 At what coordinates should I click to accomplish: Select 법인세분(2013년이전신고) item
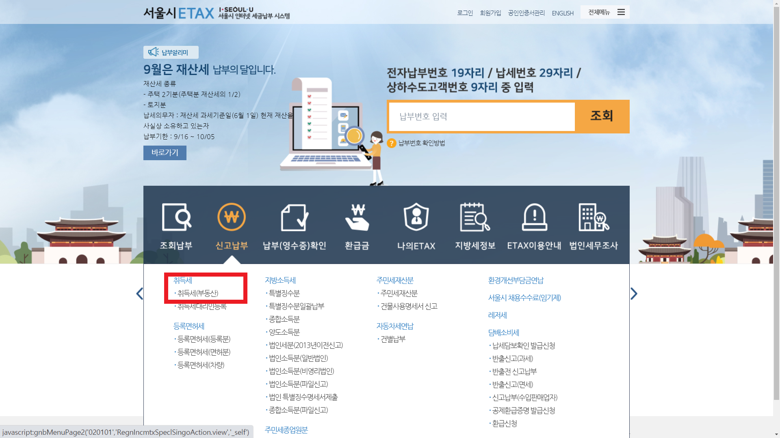pyautogui.click(x=305, y=345)
